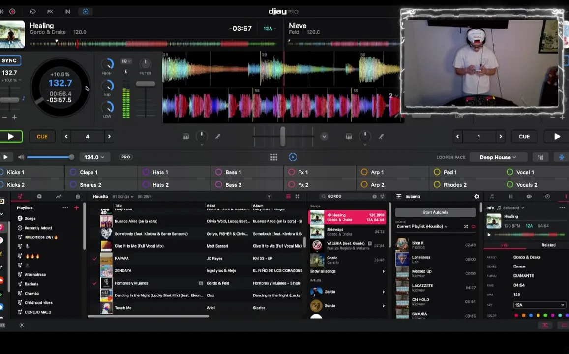Viewport: 569px width, 354px height.
Task: Open the Bachata playlist
Action: [x=31, y=284]
